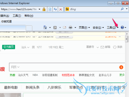Screen dimensions: 129x97
Task: Click the 1月19日 周二 date text
Action: [x=56, y=47]
